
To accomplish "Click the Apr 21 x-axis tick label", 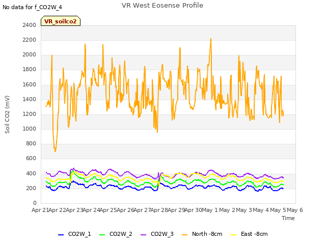I will [x=40, y=210].
